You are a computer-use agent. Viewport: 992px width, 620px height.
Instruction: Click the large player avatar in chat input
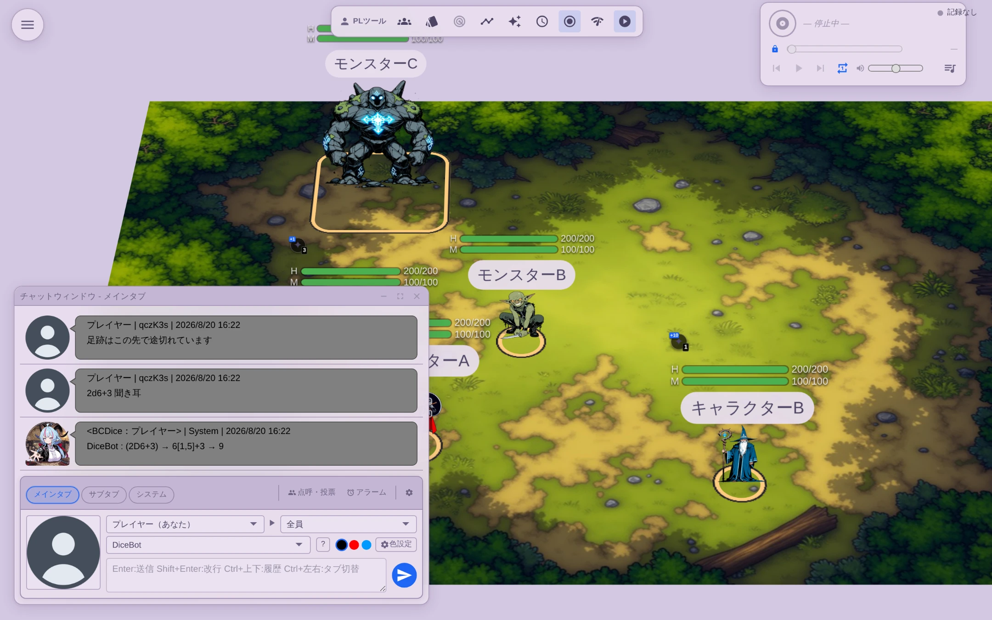63,552
